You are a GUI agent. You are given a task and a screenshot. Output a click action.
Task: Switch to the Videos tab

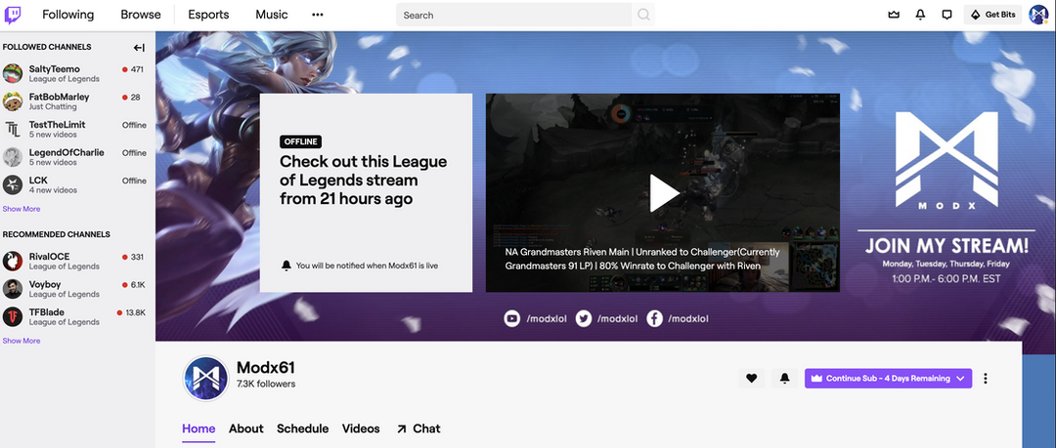[x=361, y=428]
